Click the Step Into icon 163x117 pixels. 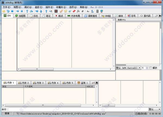click(x=27, y=11)
